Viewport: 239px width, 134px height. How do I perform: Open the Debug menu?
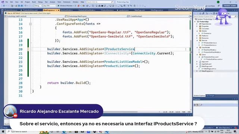coord(40,2)
